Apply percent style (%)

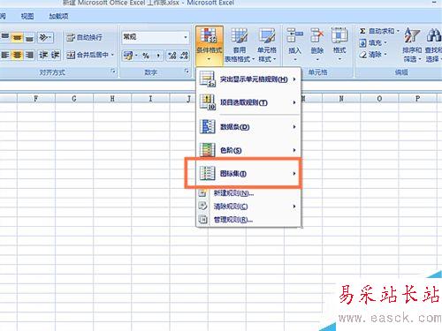coord(146,56)
